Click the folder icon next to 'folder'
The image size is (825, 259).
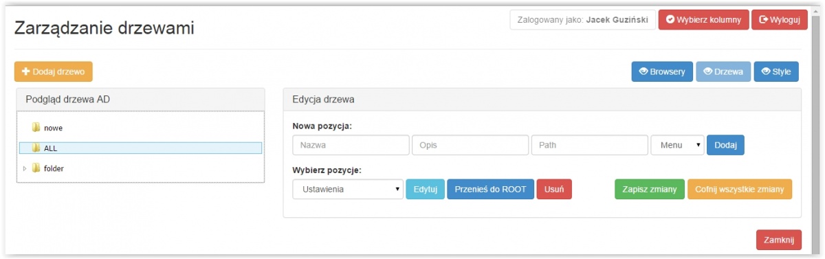pyautogui.click(x=36, y=168)
